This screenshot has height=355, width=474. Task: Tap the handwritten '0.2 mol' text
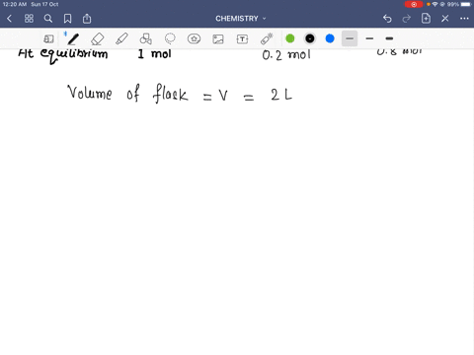coord(286,55)
